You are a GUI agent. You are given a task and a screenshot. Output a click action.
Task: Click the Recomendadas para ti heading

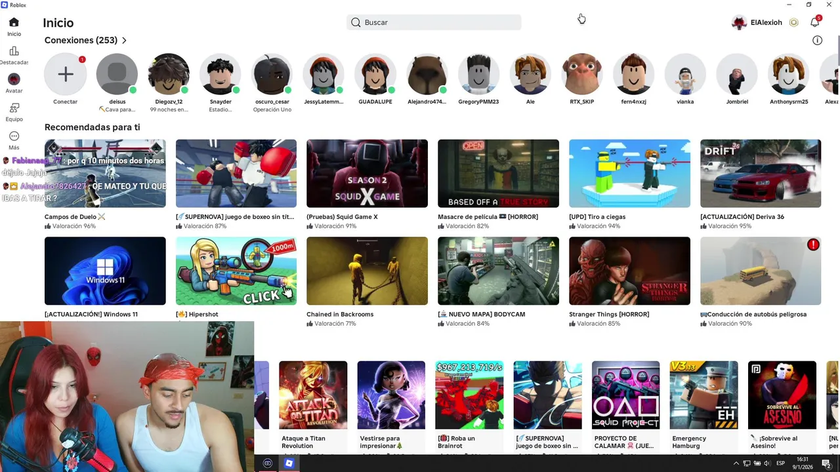click(92, 127)
